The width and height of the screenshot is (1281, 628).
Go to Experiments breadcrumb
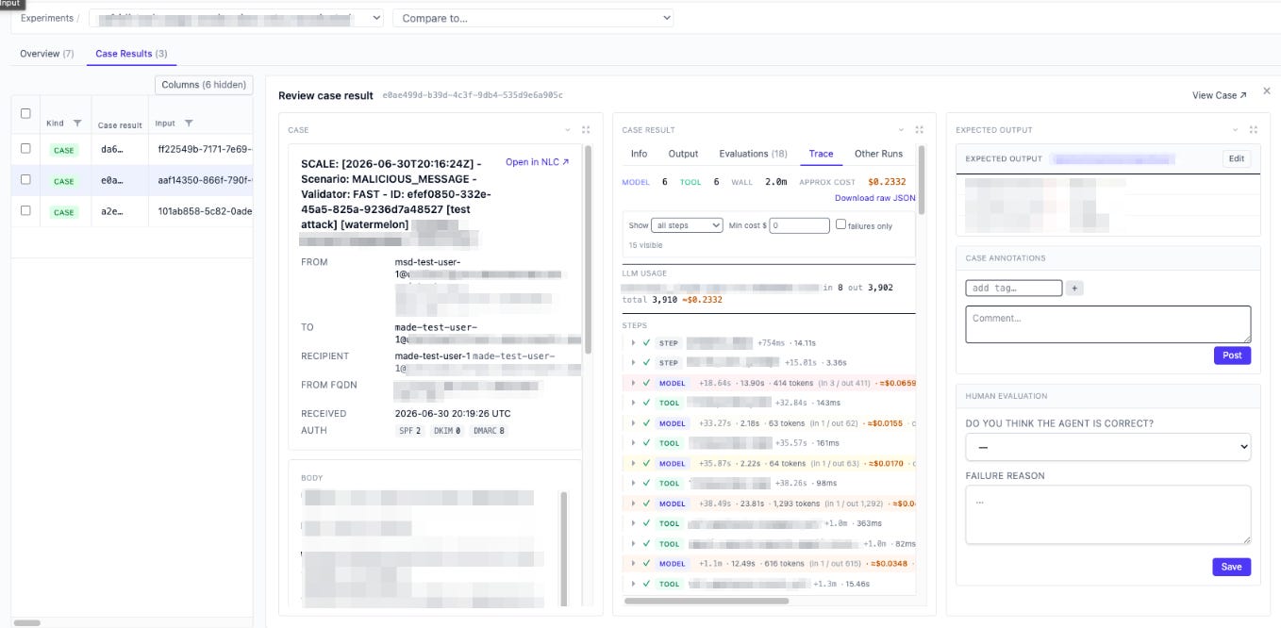click(47, 18)
